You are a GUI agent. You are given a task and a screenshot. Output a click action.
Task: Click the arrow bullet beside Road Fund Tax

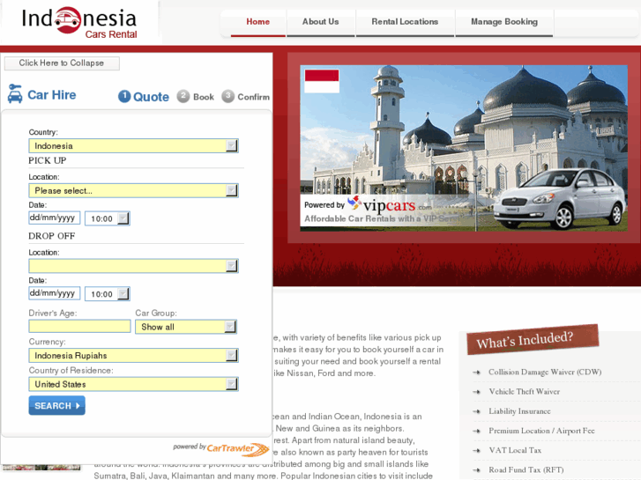[477, 470]
